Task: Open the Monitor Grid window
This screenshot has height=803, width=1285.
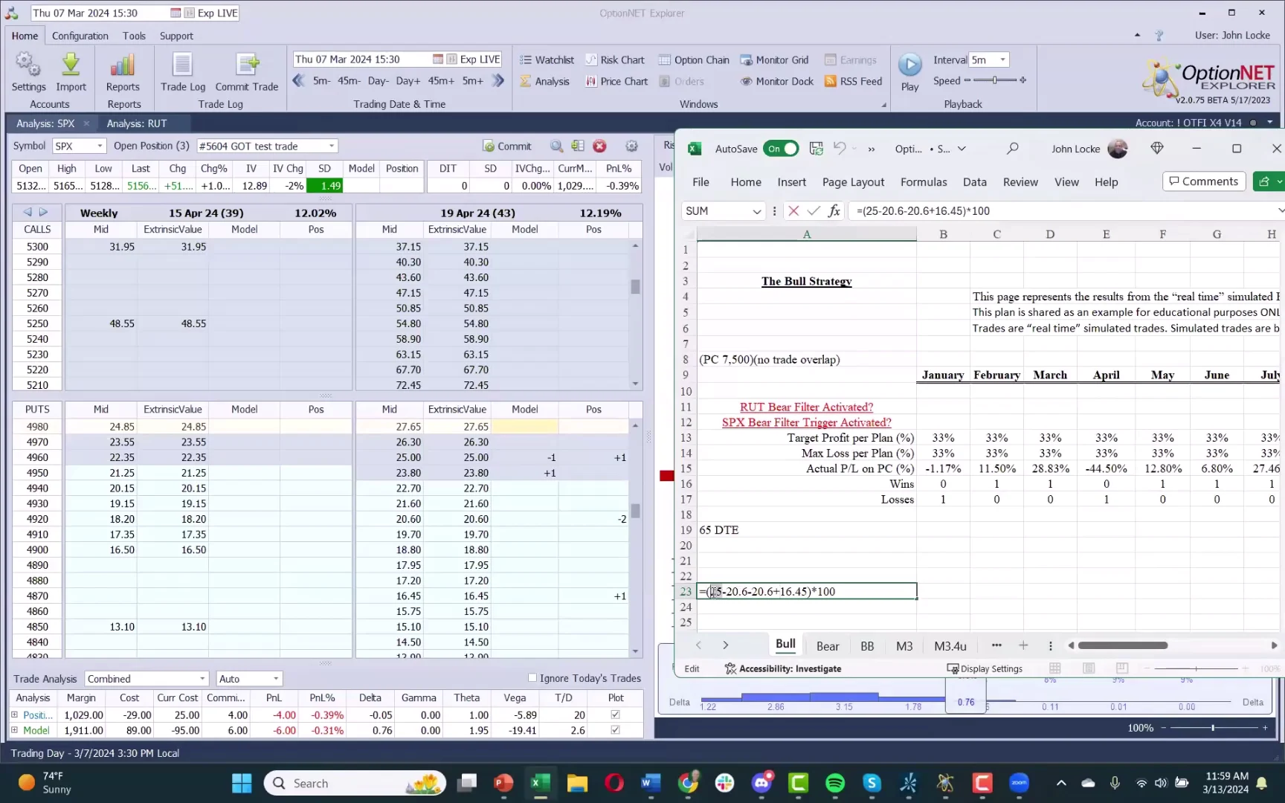Action: 774,59
